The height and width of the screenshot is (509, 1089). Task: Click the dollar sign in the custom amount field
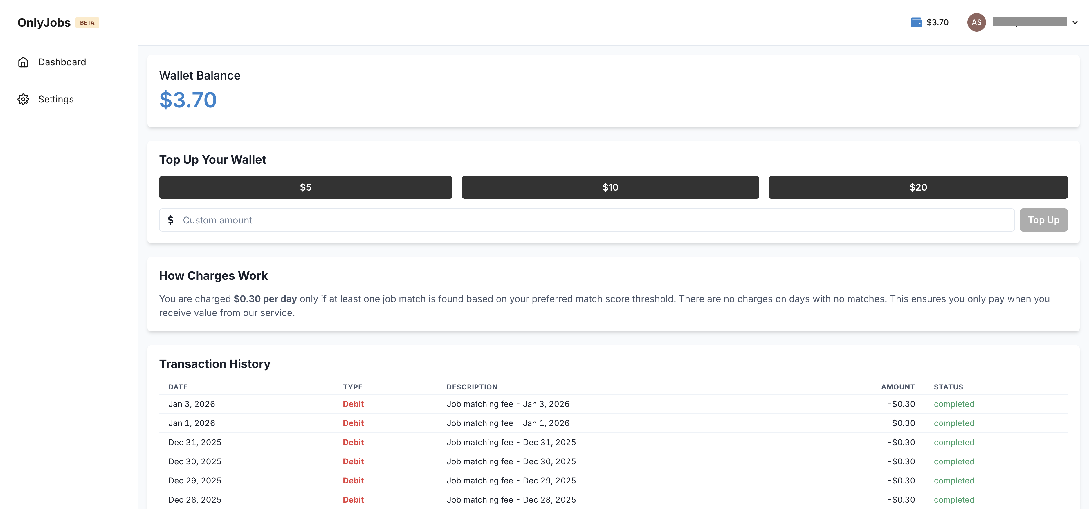pyautogui.click(x=171, y=220)
